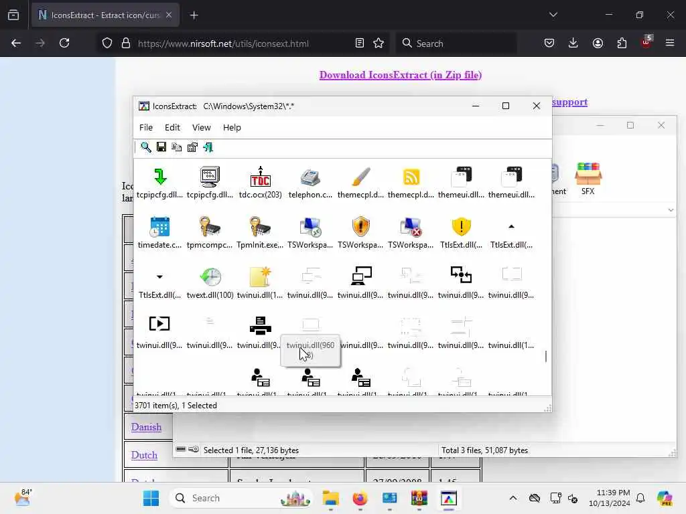Click status text '3701 item(s), 1 Selected'
Screen dimensions: 686x514
[176, 406]
